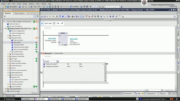Collapse the ModBusClientS71500 CPU node

(x=6, y=29)
